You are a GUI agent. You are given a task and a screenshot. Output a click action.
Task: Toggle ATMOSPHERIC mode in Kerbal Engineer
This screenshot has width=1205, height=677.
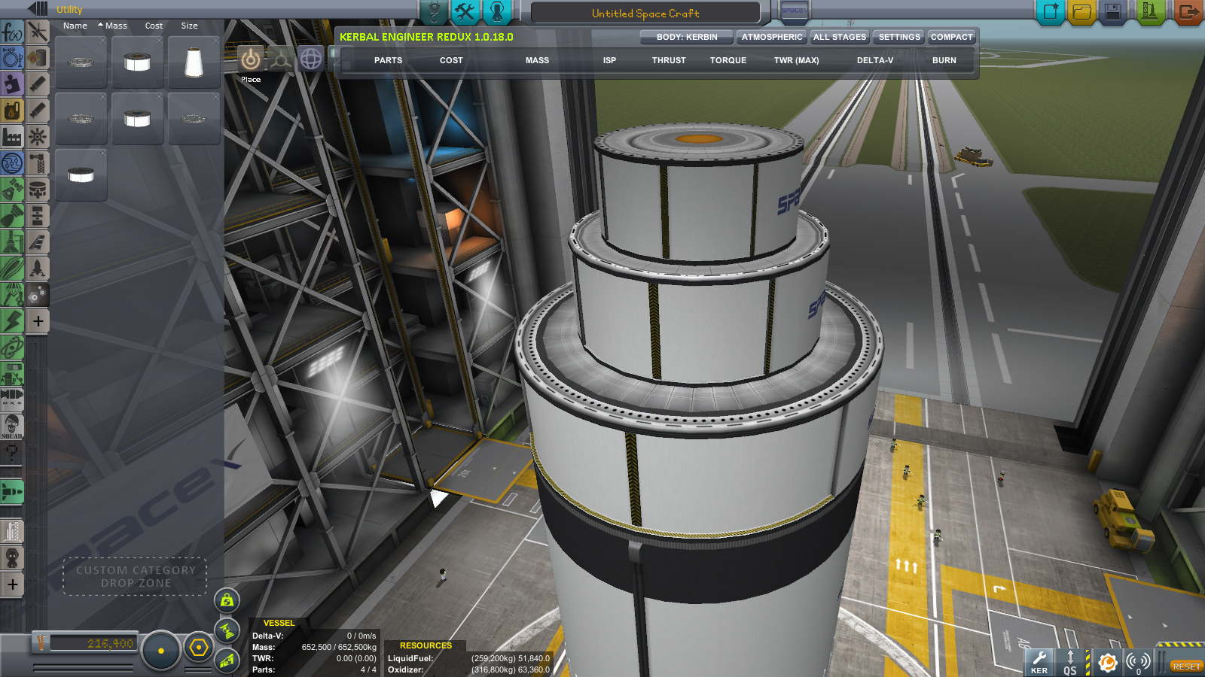tap(771, 37)
